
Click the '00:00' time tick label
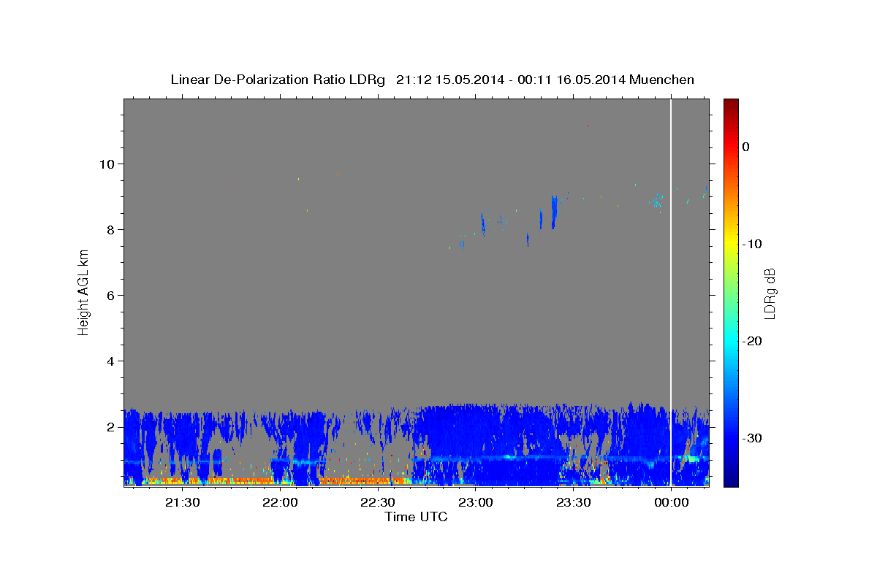point(672,502)
